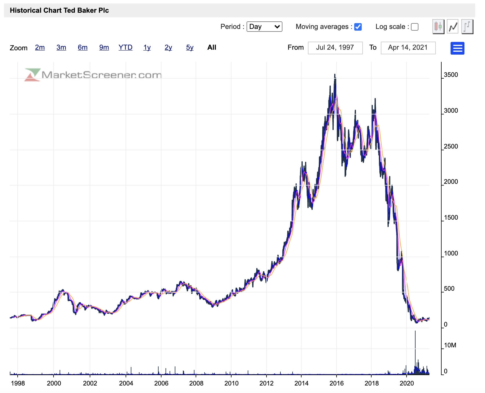Uncheck the Moving averages checkbox
The height and width of the screenshot is (393, 485).
tap(358, 27)
